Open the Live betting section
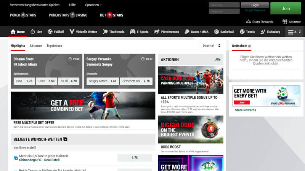The width and height of the screenshot is (305, 171). coord(36,32)
